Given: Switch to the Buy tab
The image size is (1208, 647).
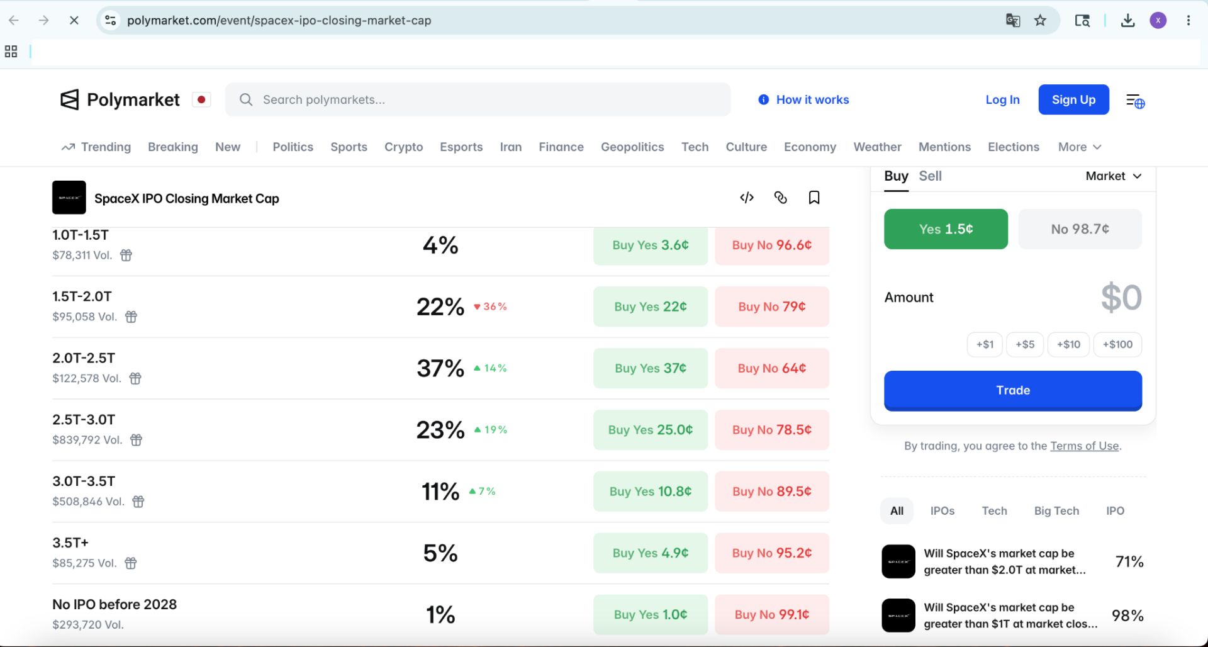Looking at the screenshot, I should [896, 176].
